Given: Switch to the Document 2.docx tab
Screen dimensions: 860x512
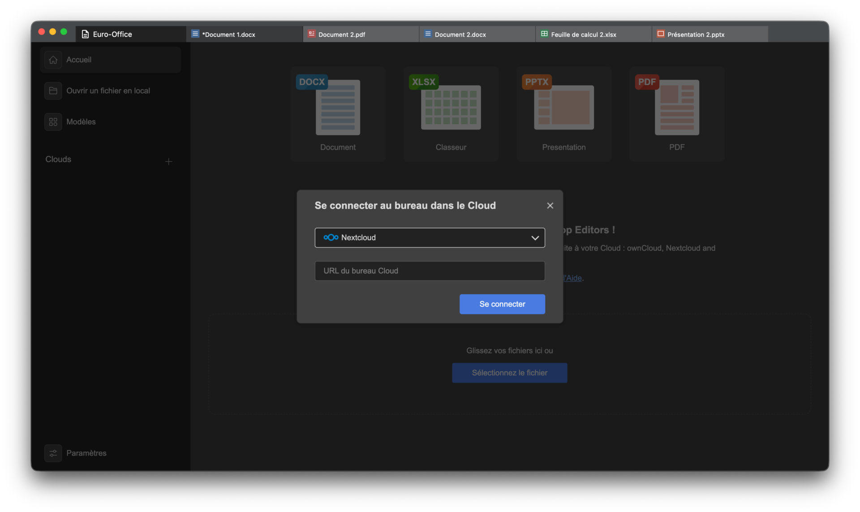Looking at the screenshot, I should pyautogui.click(x=477, y=34).
